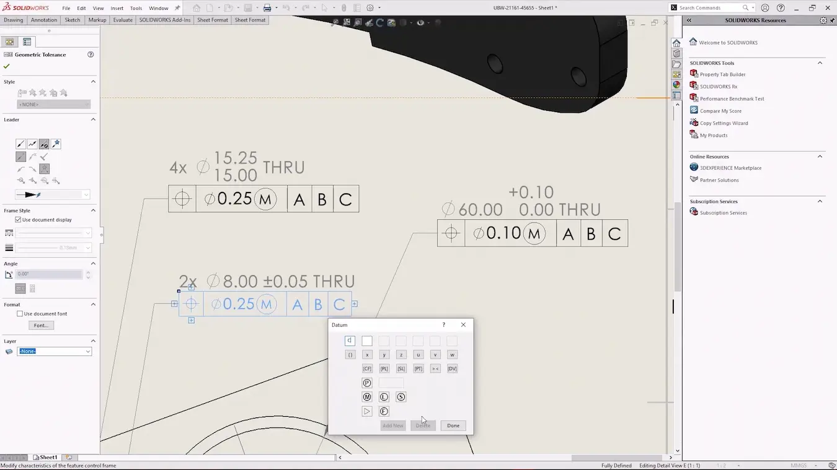Open the Layer dropdown showing -None-
The width and height of the screenshot is (837, 470).
[x=54, y=351]
